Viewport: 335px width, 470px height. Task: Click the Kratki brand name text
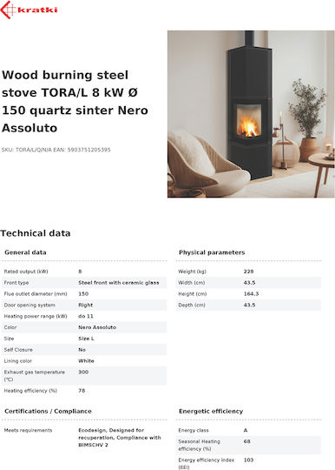point(37,10)
